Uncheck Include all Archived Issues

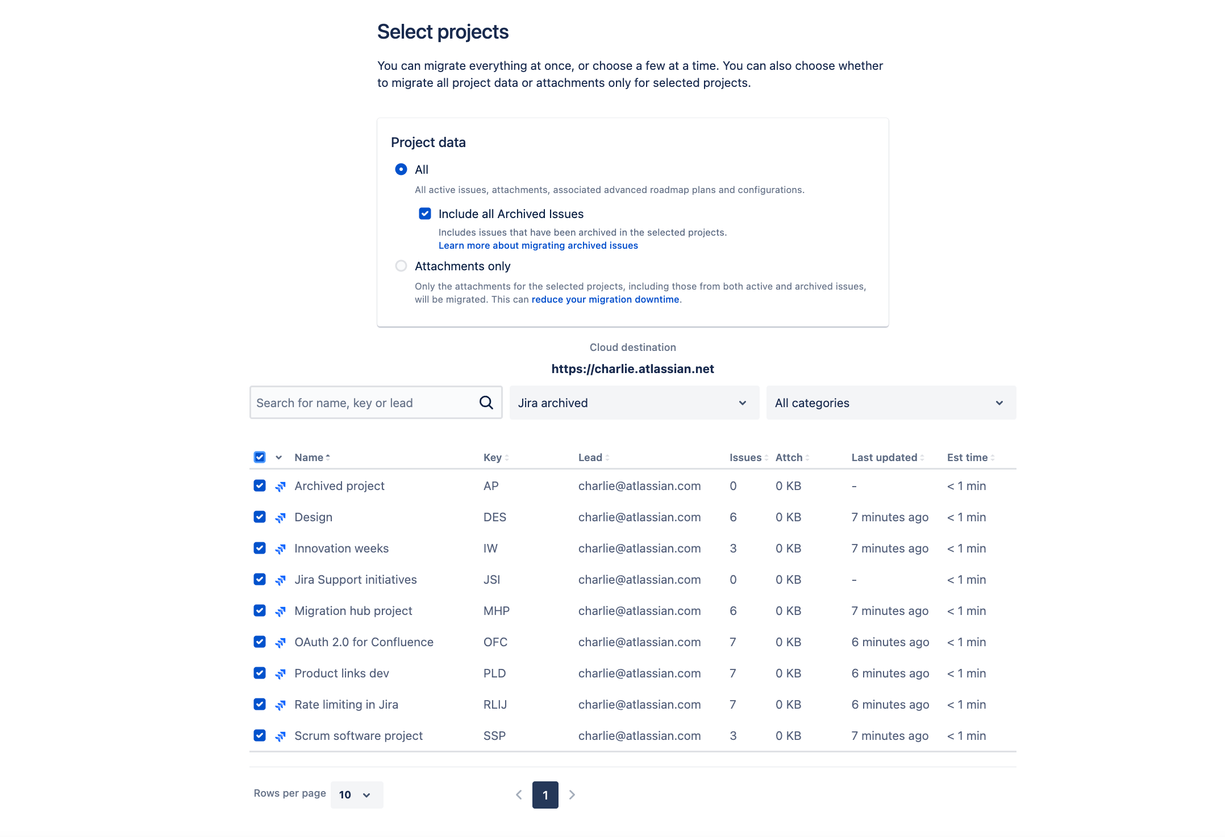(424, 214)
